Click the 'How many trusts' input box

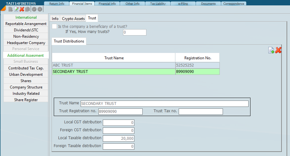pos(134,32)
